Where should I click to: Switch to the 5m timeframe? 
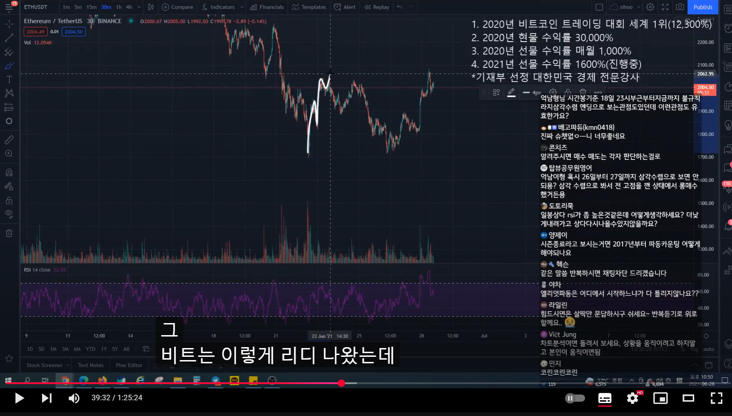[x=78, y=7]
